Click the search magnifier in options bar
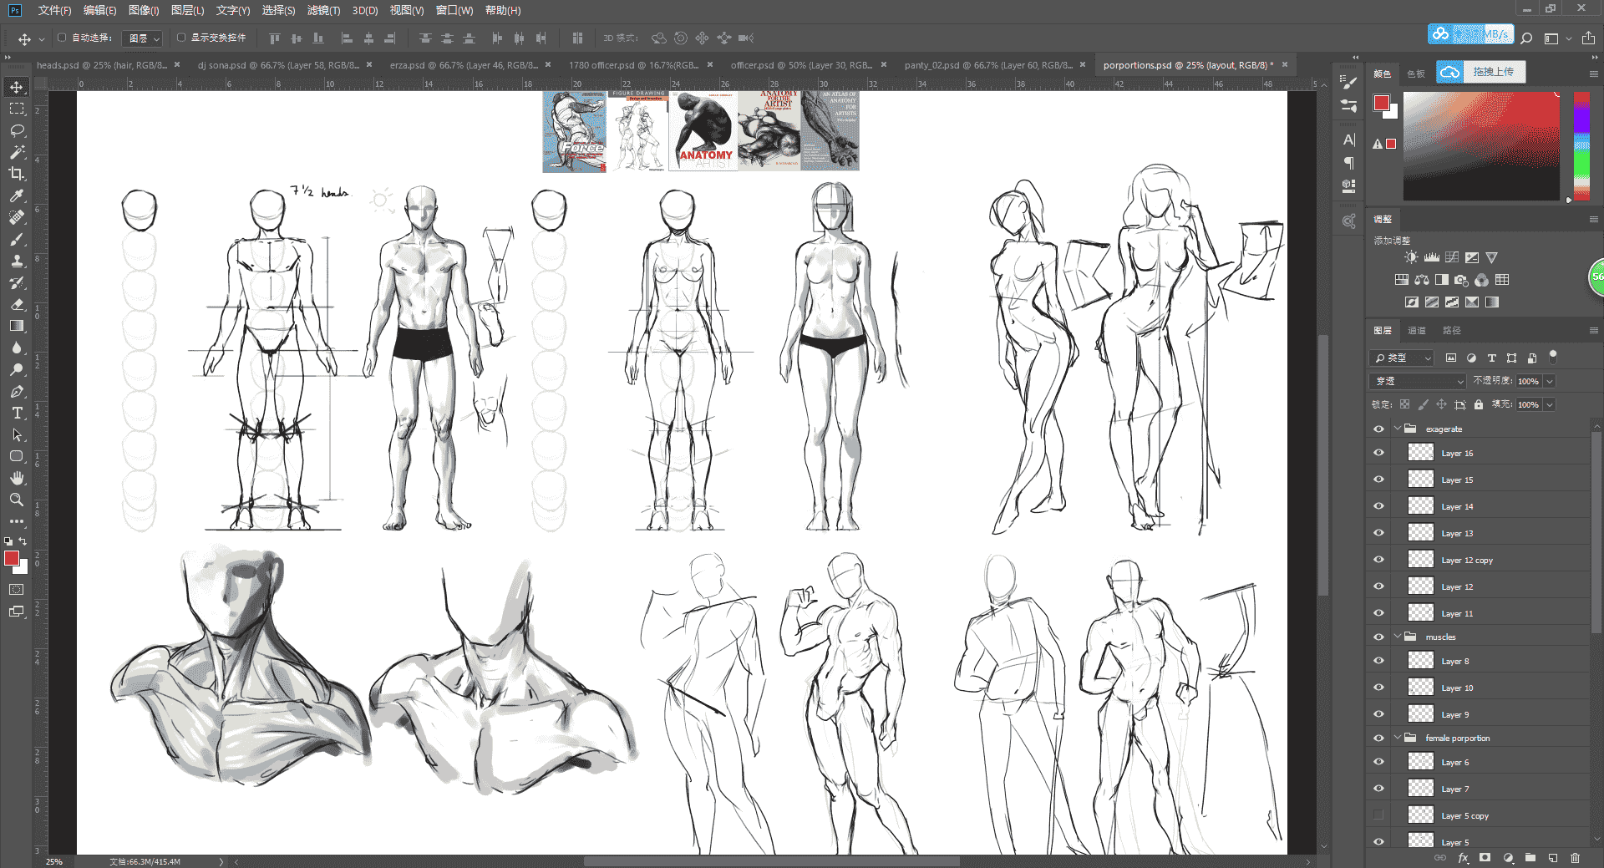The width and height of the screenshot is (1604, 868). [x=1527, y=38]
